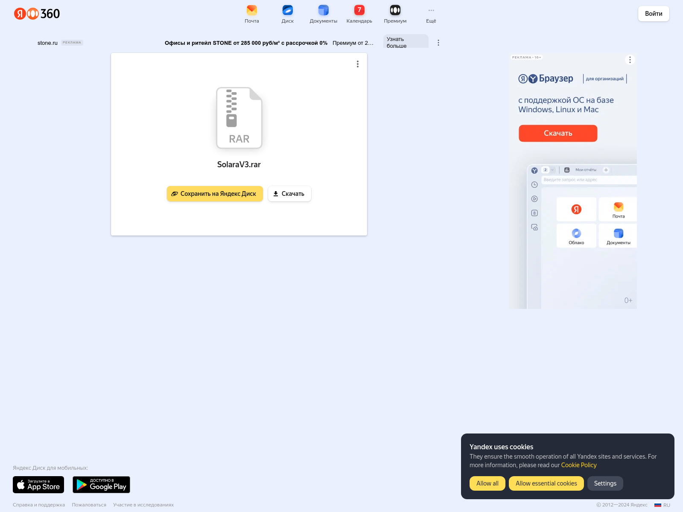
Task: Open the Календарь service icon
Action: pos(359,14)
